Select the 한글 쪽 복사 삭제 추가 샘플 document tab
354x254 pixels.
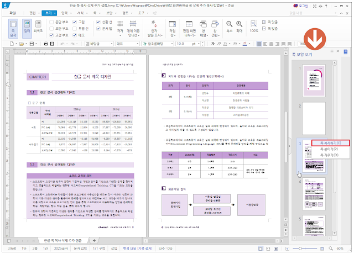tap(63, 241)
